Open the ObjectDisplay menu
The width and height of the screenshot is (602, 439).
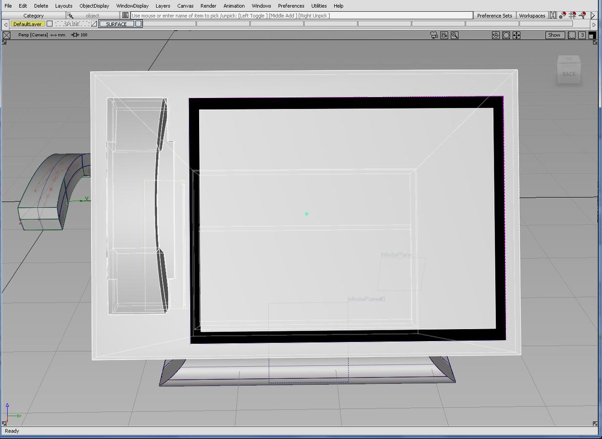click(x=94, y=6)
